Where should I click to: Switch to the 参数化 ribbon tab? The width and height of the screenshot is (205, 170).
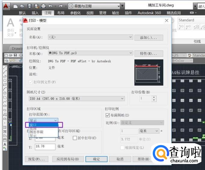point(75,13)
